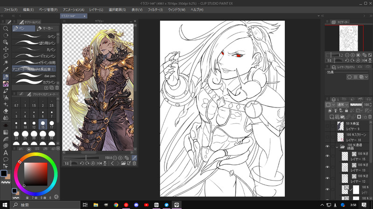Rotate canvas left in Navigator
This screenshot has height=209, width=373.
(x=347, y=61)
